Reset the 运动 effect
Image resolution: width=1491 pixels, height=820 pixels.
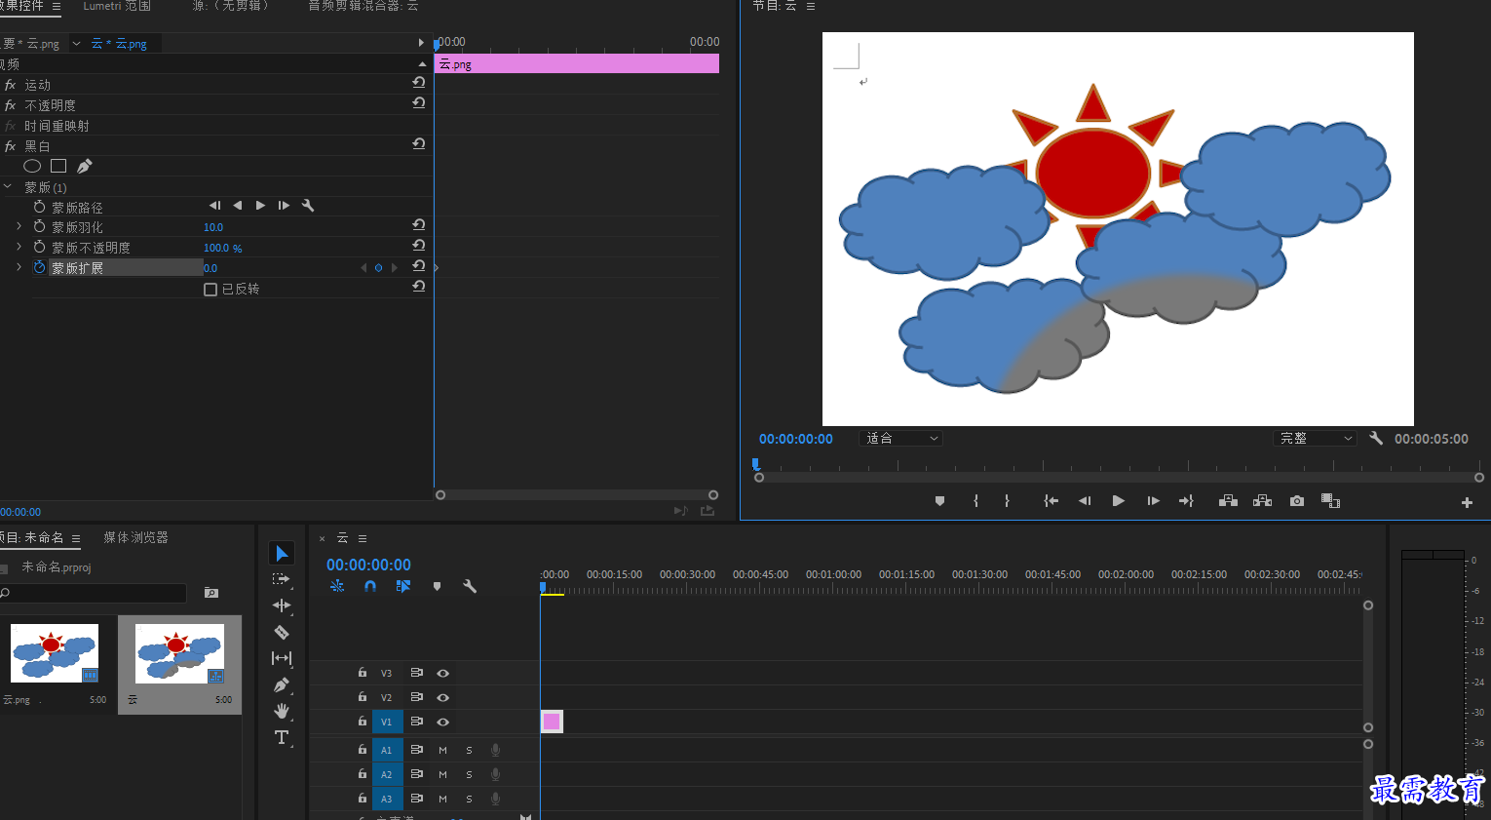tap(418, 83)
